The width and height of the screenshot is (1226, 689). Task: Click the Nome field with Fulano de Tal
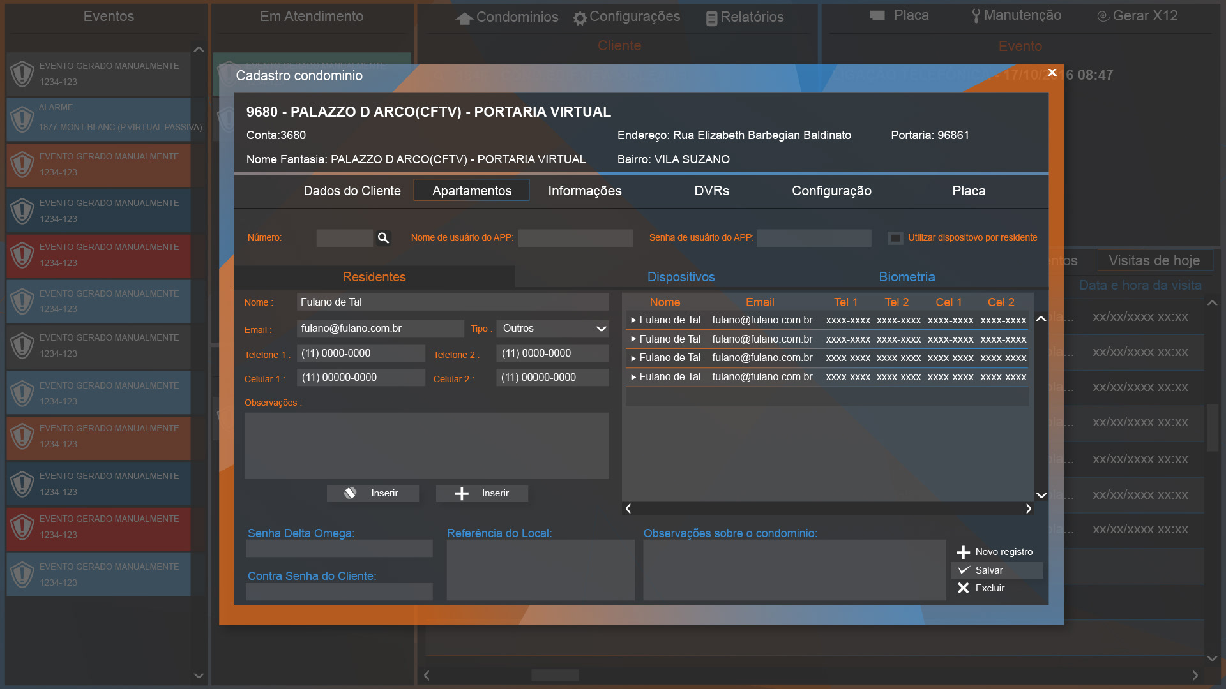pos(453,302)
